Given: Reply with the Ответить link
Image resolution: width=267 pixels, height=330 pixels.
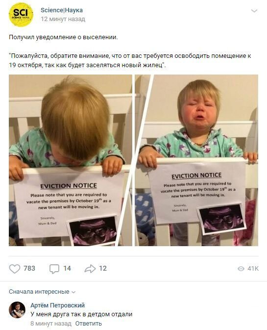Looking at the screenshot, I should point(89,324).
